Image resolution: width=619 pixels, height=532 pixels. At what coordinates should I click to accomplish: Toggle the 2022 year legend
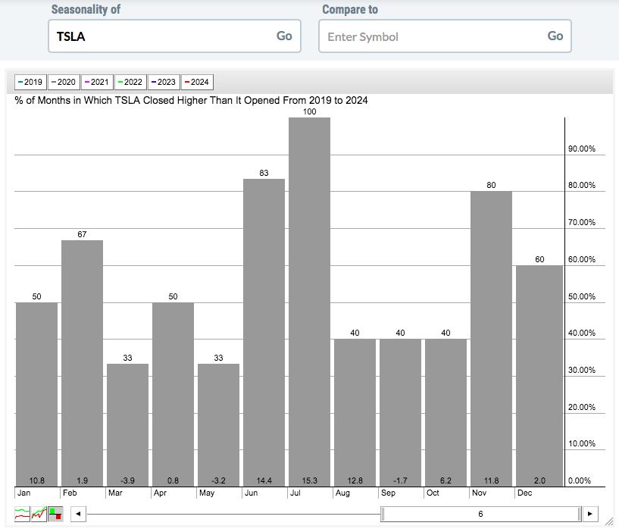[x=130, y=82]
